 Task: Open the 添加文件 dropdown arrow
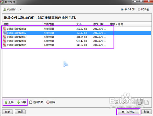20,9
